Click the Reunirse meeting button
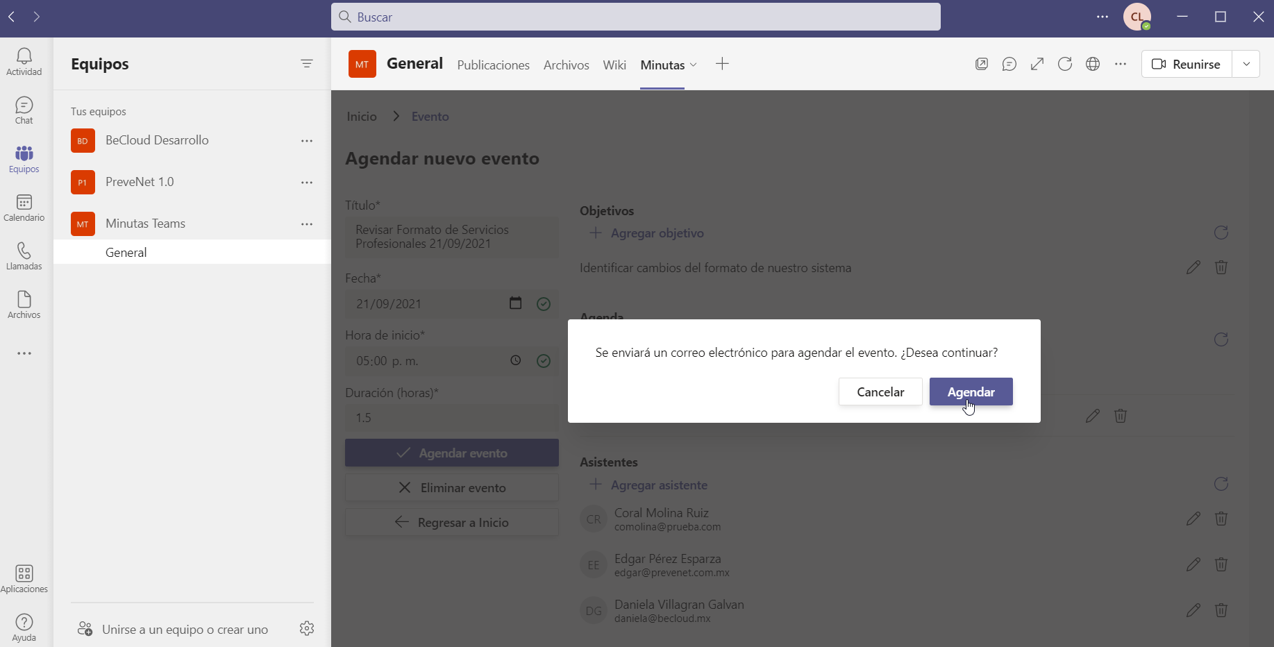This screenshot has width=1274, height=647. click(x=1187, y=64)
